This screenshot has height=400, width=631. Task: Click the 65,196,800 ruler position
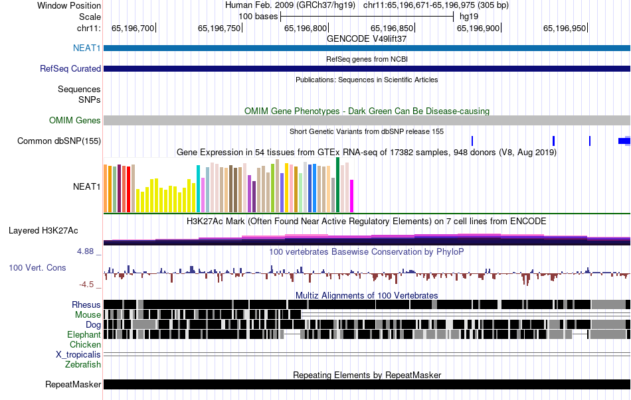(306, 28)
